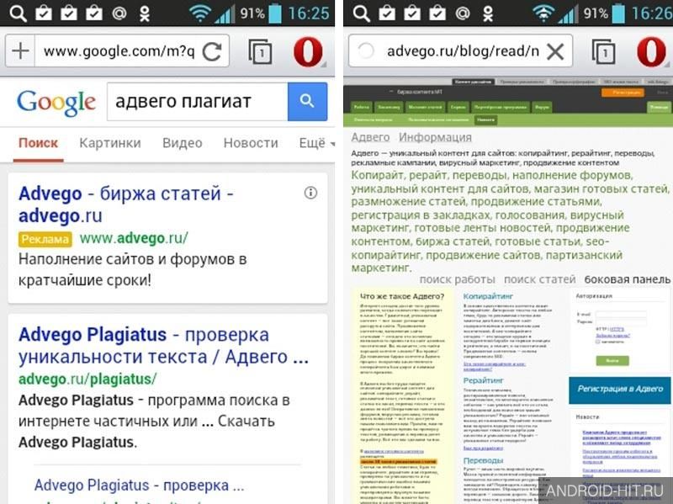
Task: Expand the Ещё dropdown
Action: (x=317, y=143)
